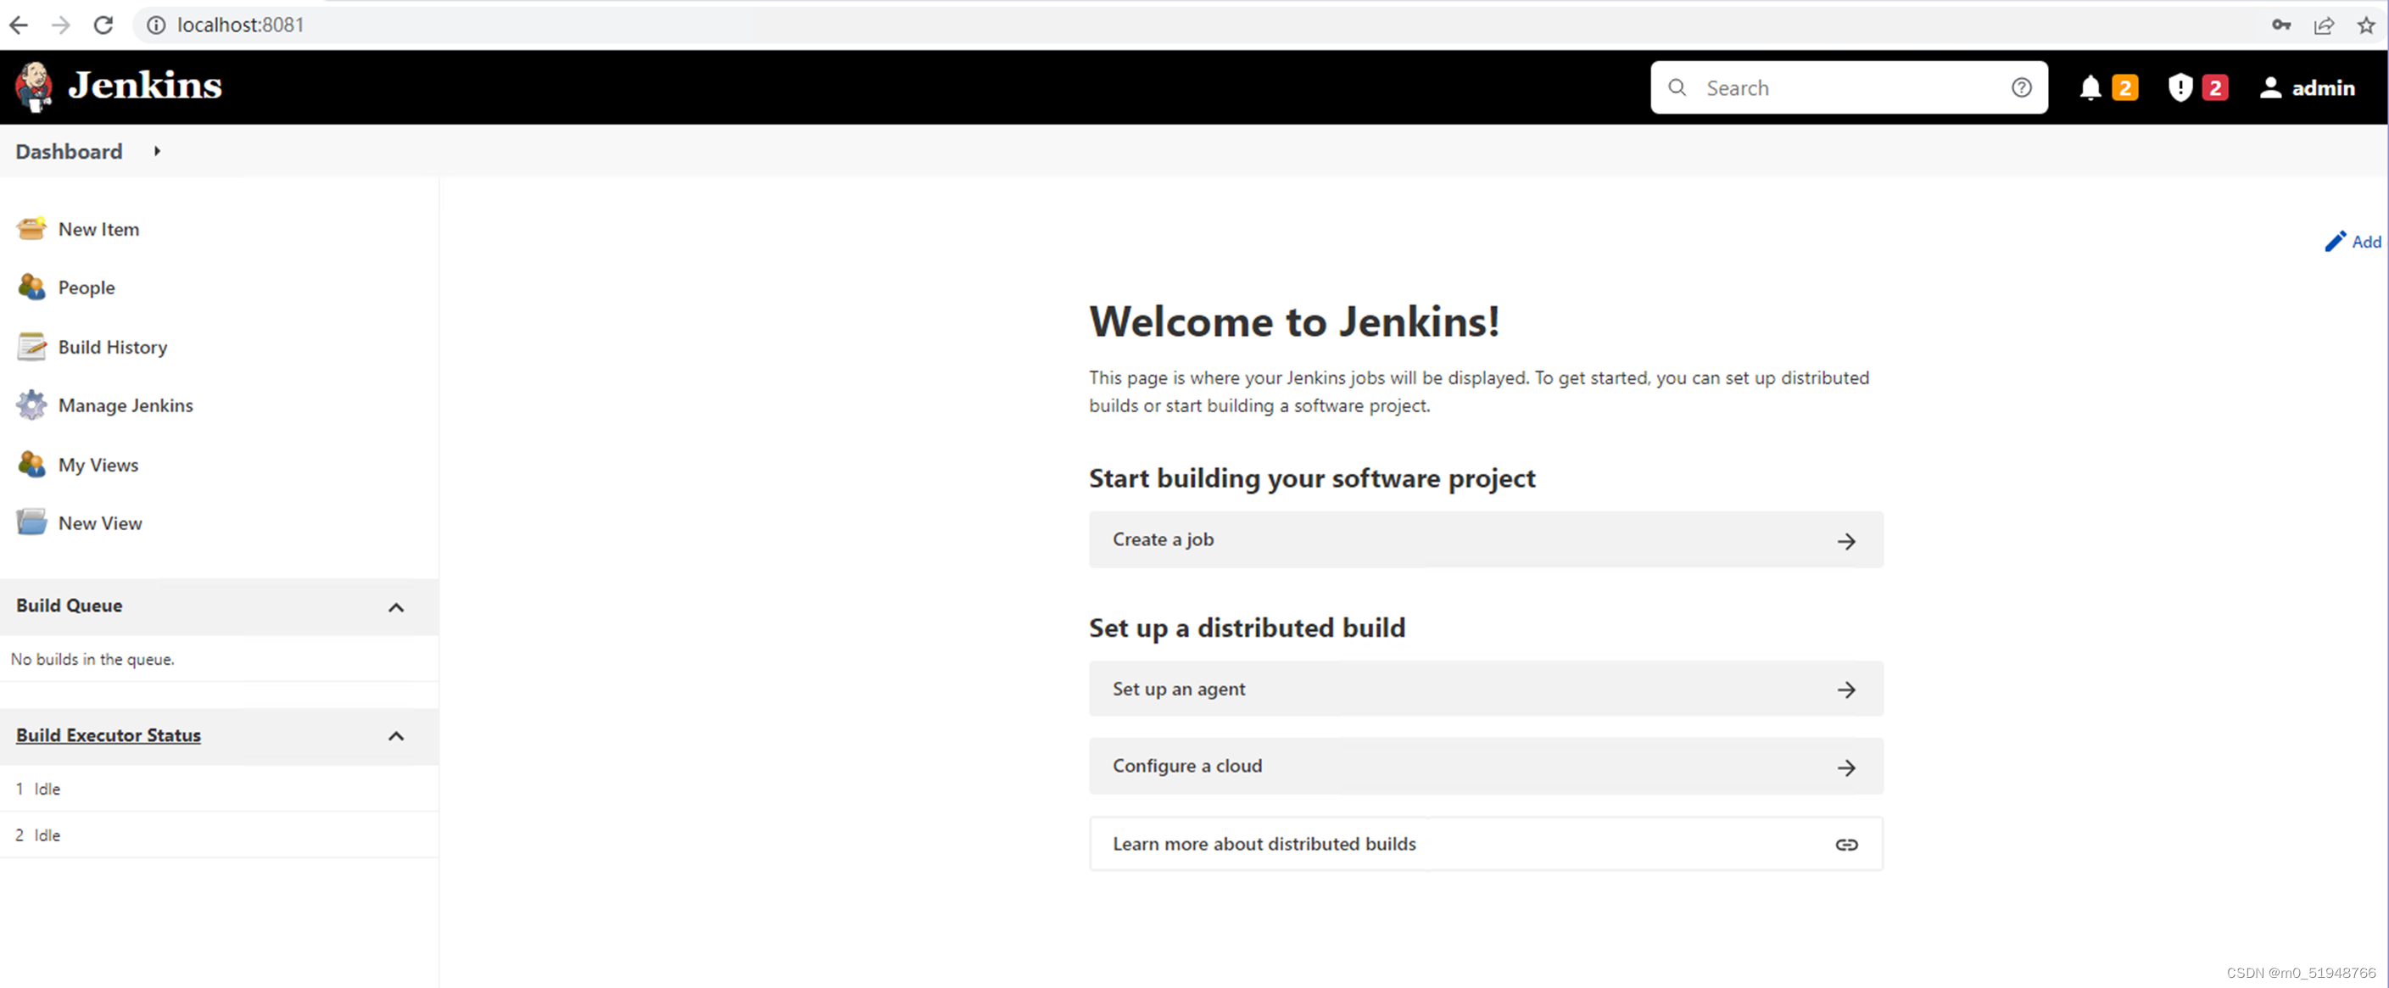Image resolution: width=2389 pixels, height=988 pixels.
Task: Open the security warnings shield icon
Action: pyautogui.click(x=2180, y=88)
